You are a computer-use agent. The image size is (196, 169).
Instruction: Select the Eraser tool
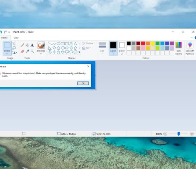(22, 51)
